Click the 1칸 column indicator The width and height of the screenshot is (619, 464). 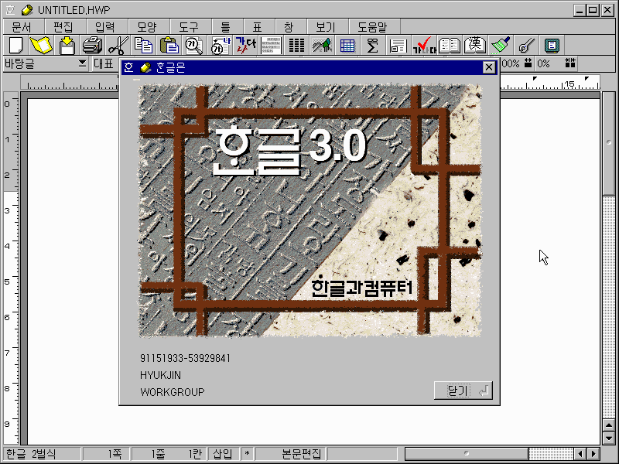coord(195,454)
